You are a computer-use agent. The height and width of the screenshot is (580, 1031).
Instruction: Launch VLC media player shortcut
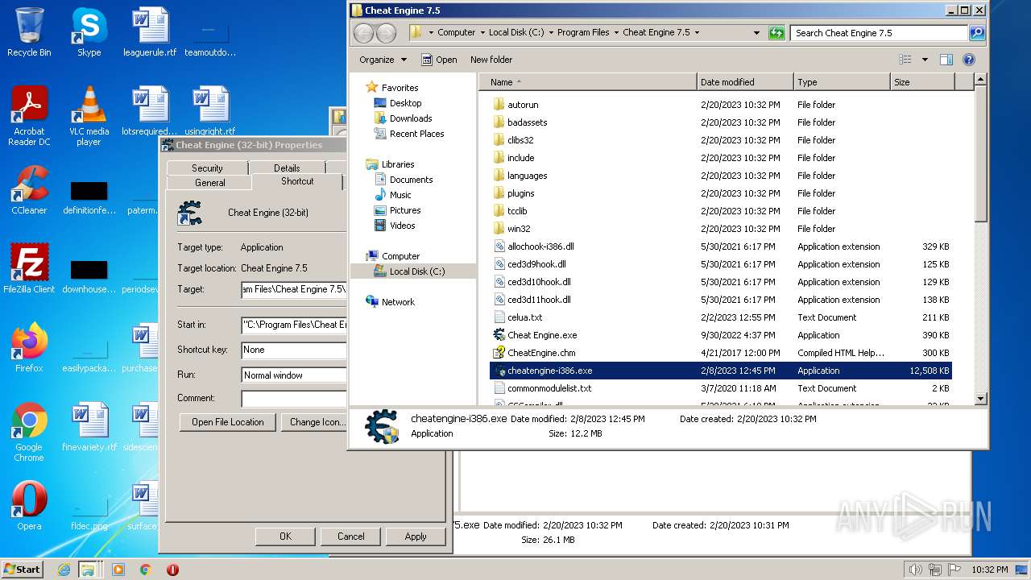[x=89, y=116]
